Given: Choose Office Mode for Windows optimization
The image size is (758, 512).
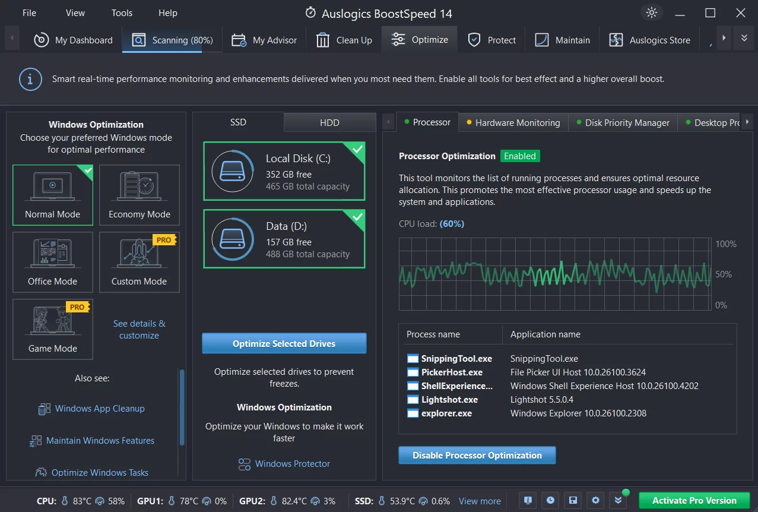Looking at the screenshot, I should coord(53,262).
